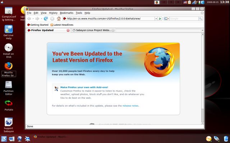Viewport: 230px width, 143px height.
Task: Switch to virtual desktop 2 in pager
Action: (164, 2)
